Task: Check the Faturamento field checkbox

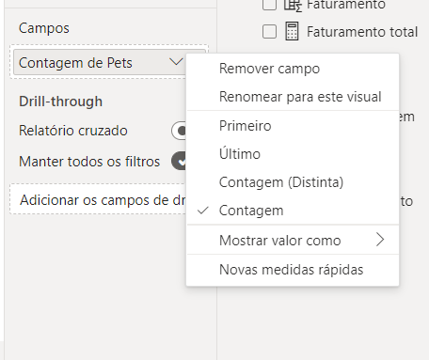Action: 269,5
